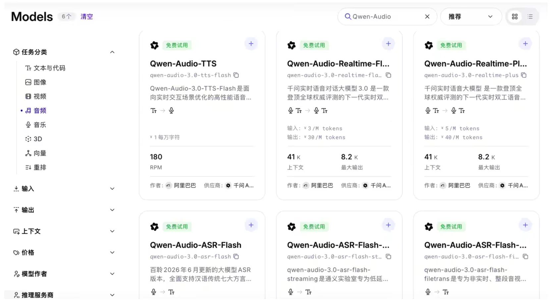This screenshot has height=304, width=550.
Task: Copy model ID qwen-audio-3.0-realtime-plus
Action: point(523,75)
